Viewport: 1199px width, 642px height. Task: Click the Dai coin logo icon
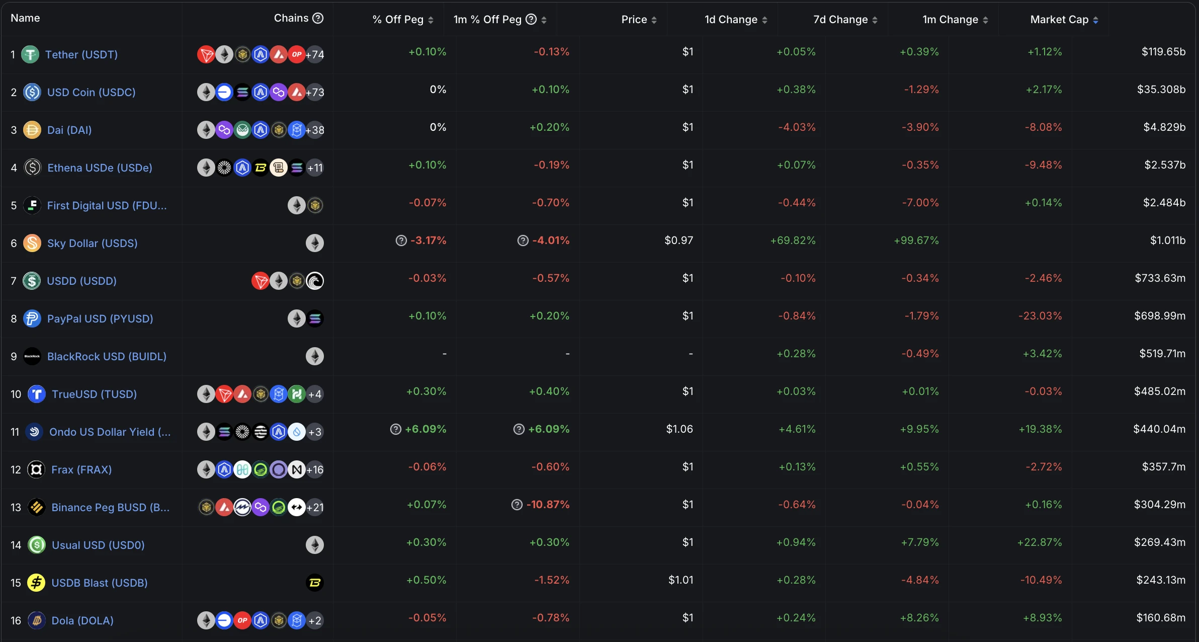point(32,130)
